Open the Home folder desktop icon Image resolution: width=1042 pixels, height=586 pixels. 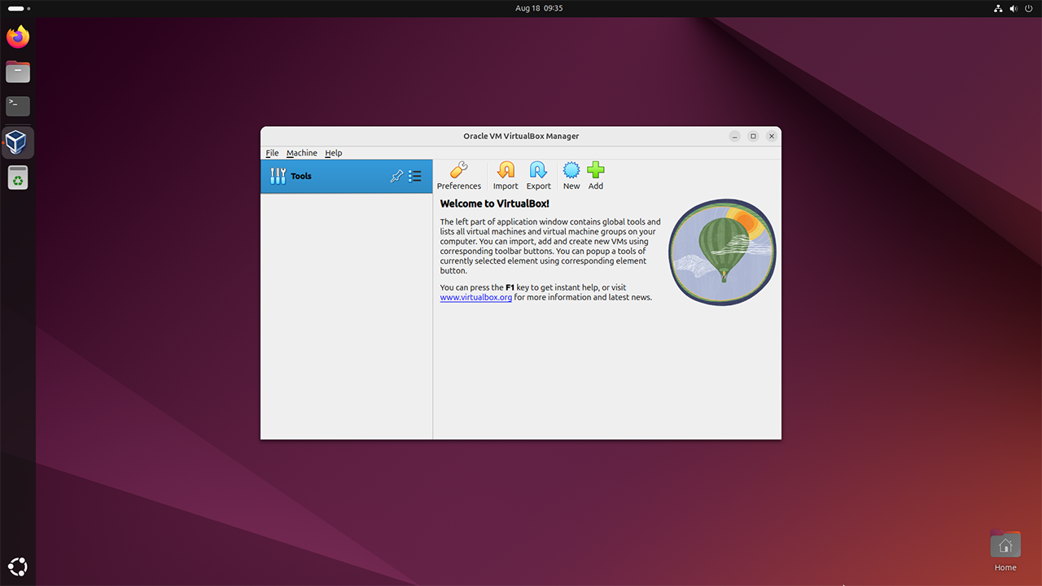pyautogui.click(x=1005, y=547)
